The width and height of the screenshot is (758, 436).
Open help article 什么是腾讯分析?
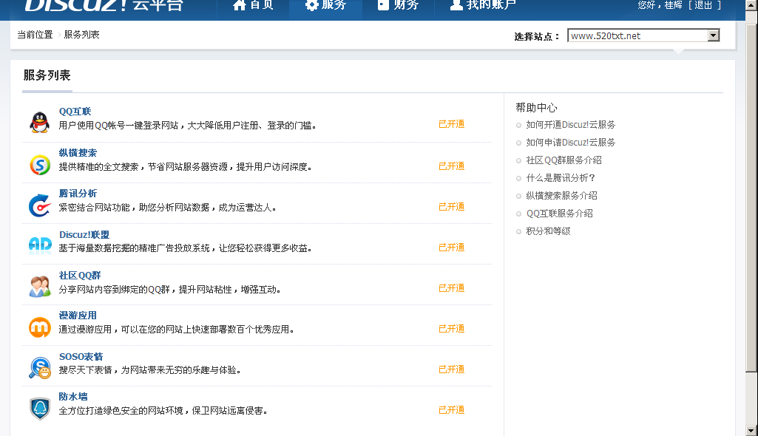click(x=561, y=178)
